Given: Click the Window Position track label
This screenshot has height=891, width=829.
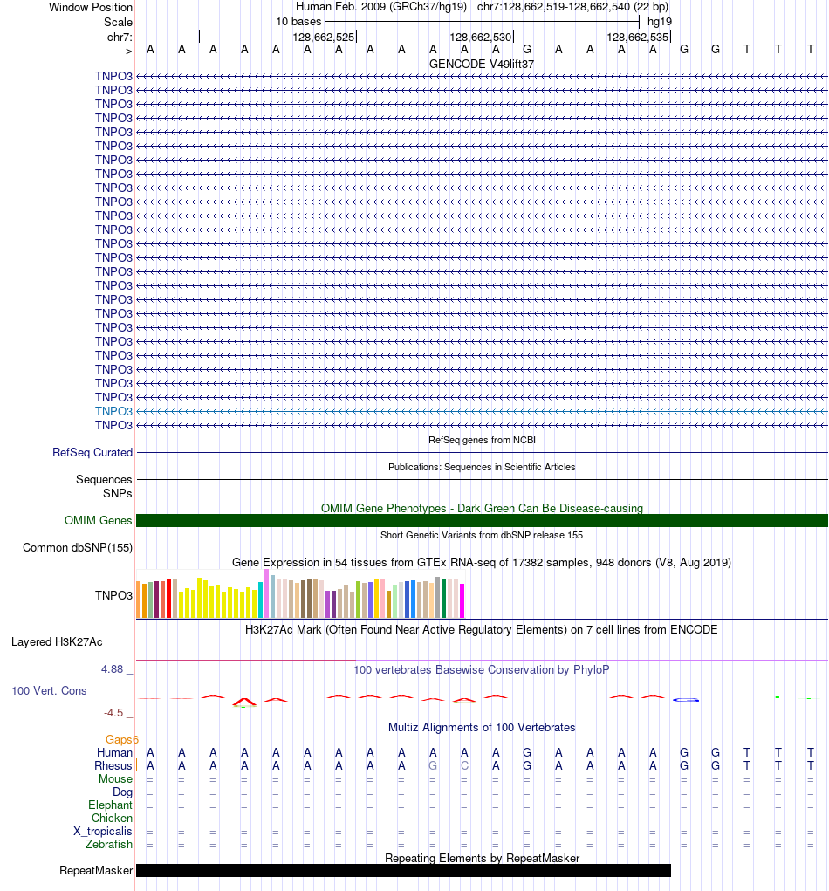Looking at the screenshot, I should (x=91, y=7).
